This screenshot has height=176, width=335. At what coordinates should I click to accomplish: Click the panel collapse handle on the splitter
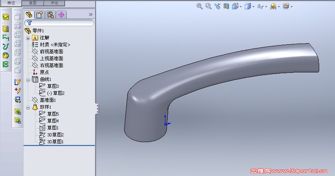point(97,109)
